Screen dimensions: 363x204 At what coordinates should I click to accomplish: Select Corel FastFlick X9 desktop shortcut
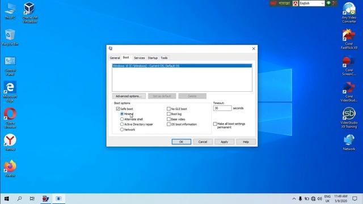coord(349,39)
